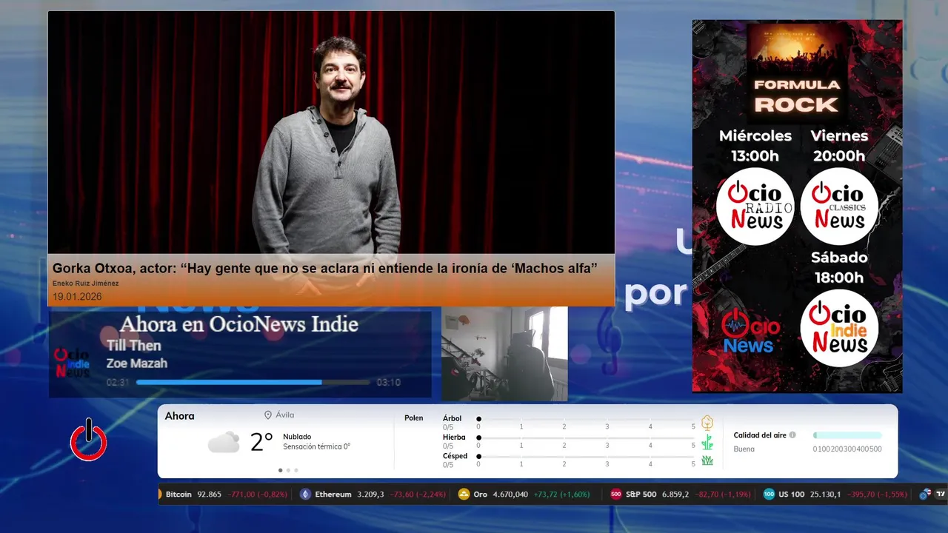
Task: Click the Ahora en OcioNews Indie heading
Action: [239, 324]
